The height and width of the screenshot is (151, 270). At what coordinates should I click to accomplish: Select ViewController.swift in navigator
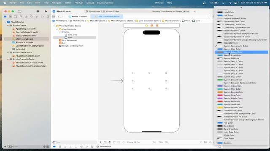(x=26, y=36)
